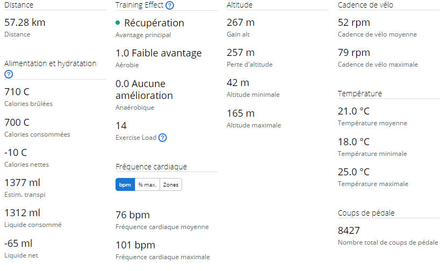Screen dimensions: 448x271
Task: Click the 267 m Gain alt value
Action: coord(241,22)
